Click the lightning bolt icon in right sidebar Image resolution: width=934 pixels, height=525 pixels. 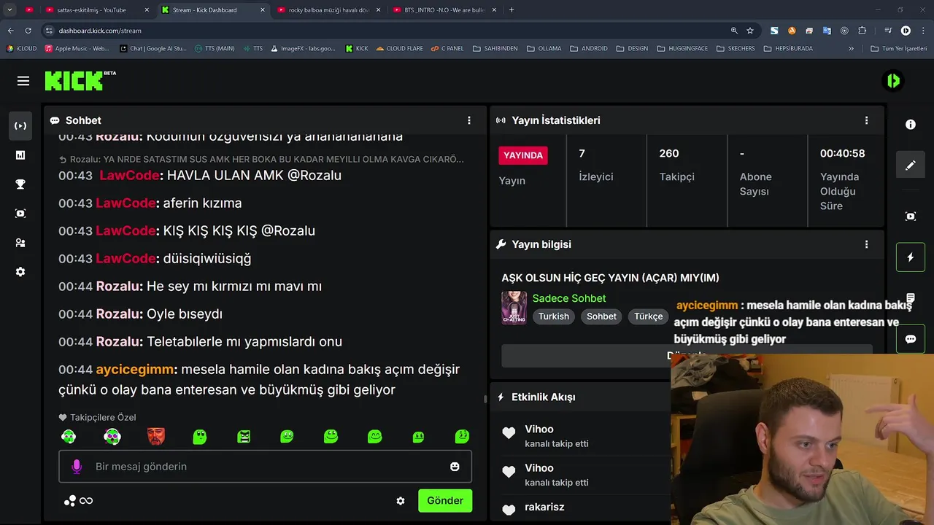click(x=911, y=257)
